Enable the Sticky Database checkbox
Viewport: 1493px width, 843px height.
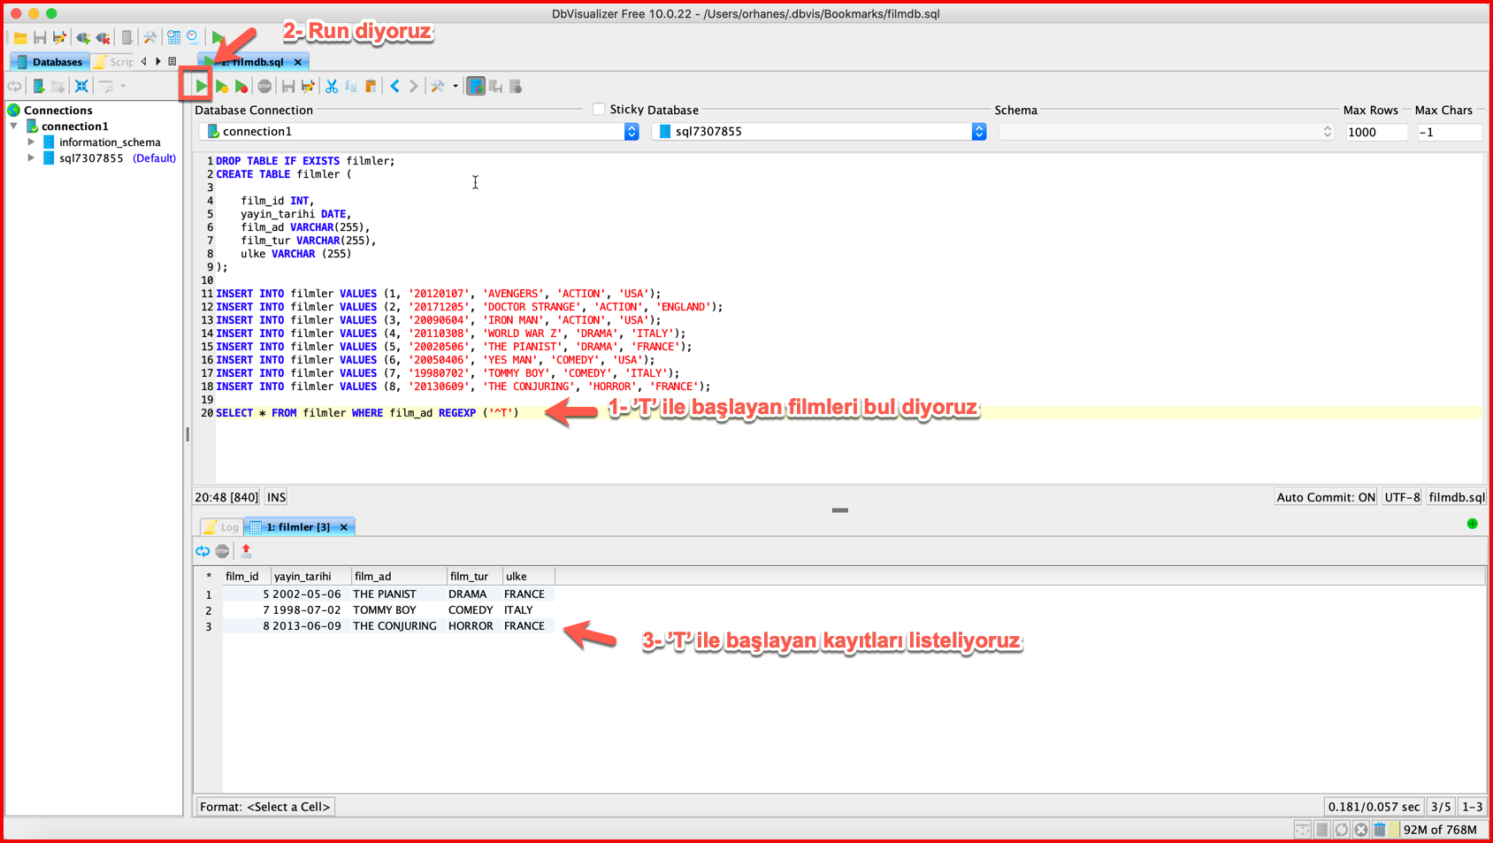click(599, 109)
